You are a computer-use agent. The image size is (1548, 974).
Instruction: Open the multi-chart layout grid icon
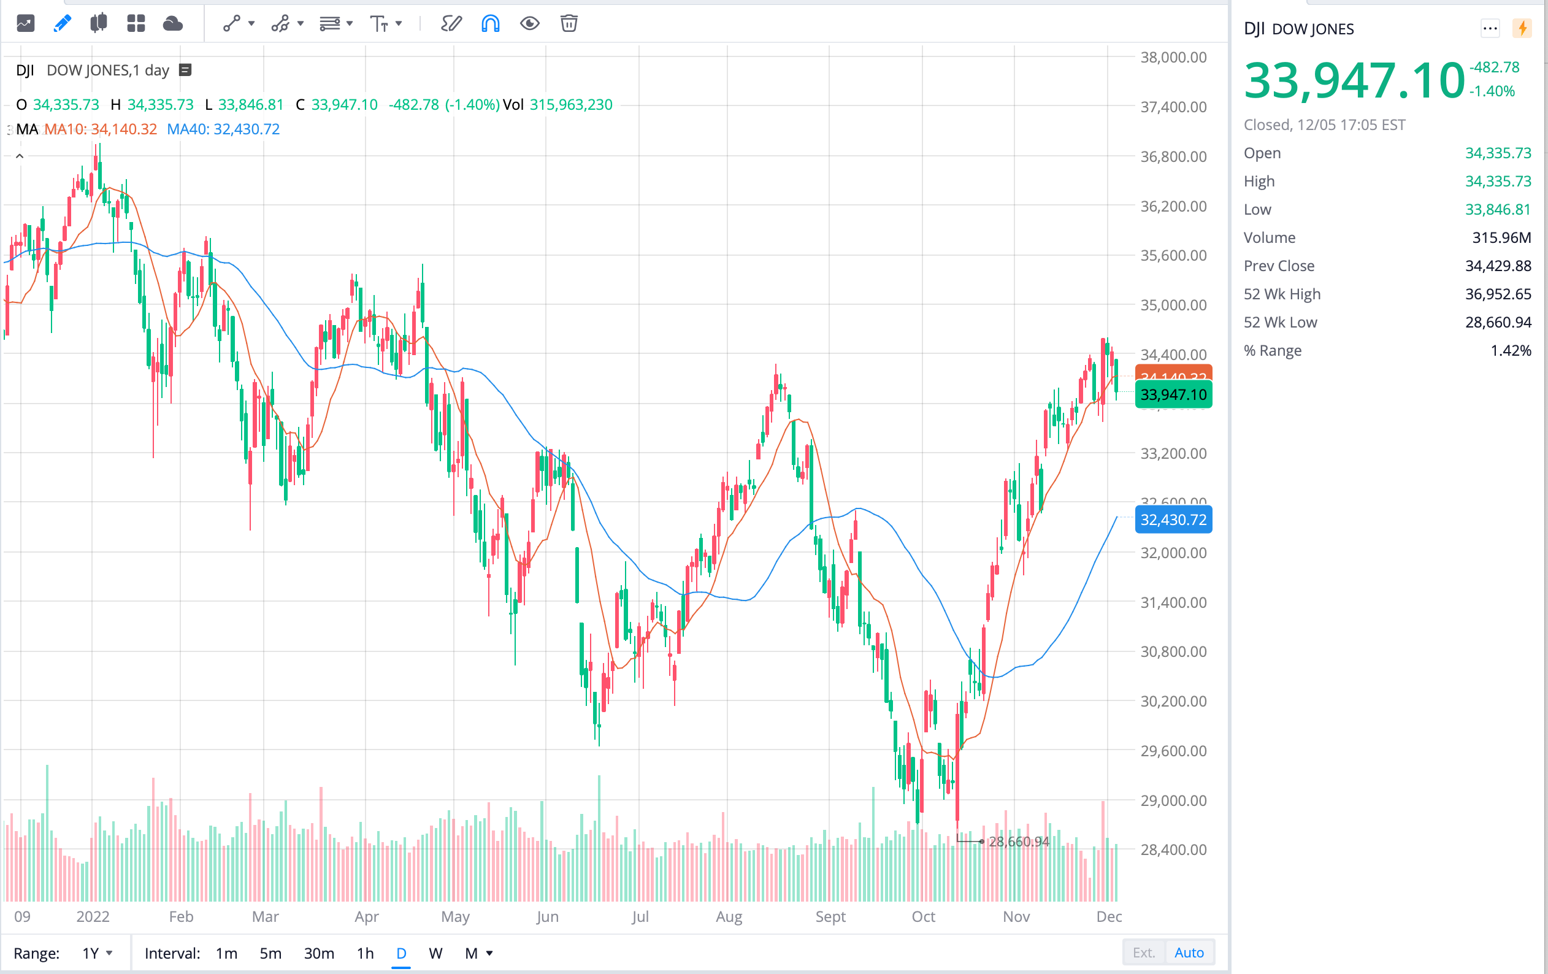point(136,23)
